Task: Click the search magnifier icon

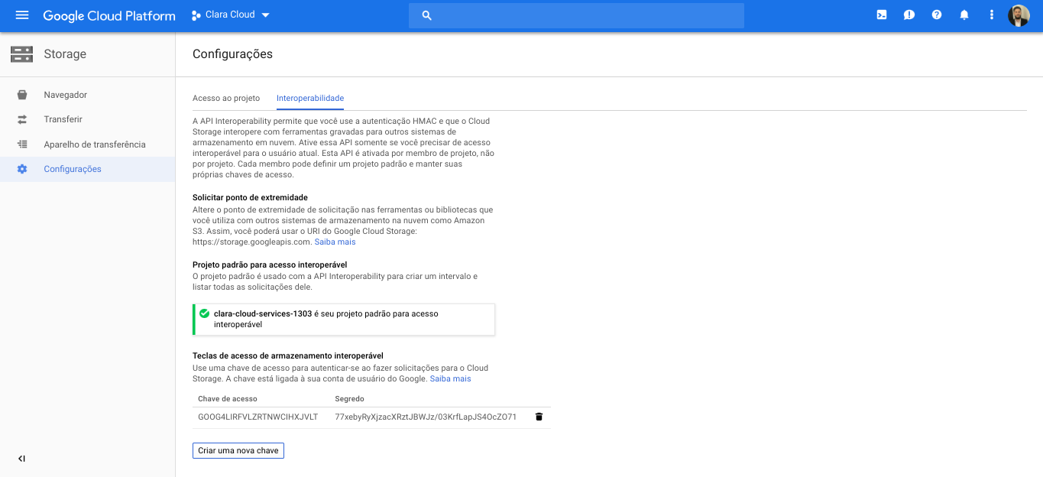Action: click(427, 15)
